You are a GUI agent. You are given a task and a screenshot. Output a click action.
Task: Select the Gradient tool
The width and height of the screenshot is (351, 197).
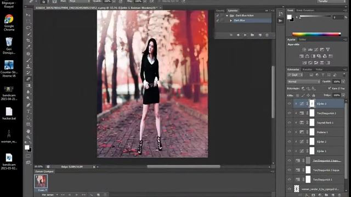pos(28,85)
